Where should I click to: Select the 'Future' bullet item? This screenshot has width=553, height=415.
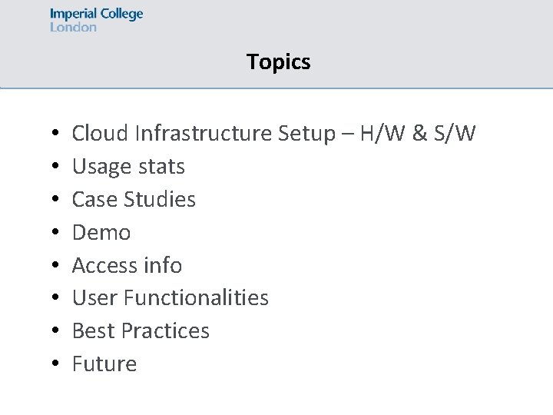[x=104, y=364]
